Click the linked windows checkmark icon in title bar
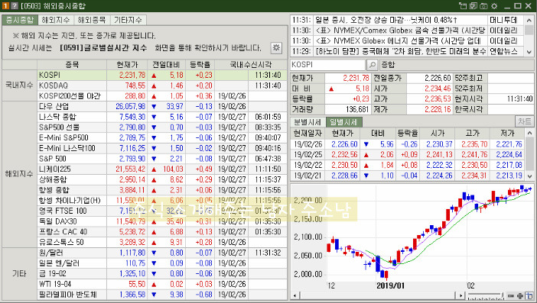Viewport: 537px width, 303px height. (x=474, y=5)
